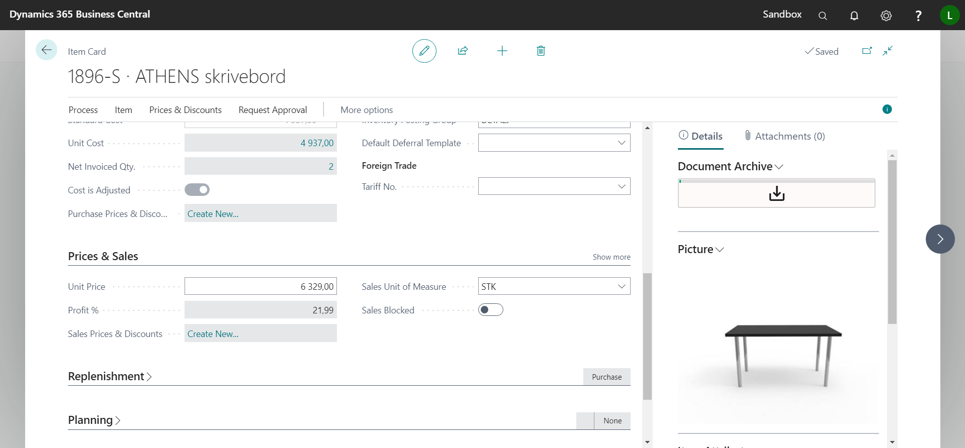Click the pencil edit icon
The width and height of the screenshot is (965, 448).
point(424,51)
